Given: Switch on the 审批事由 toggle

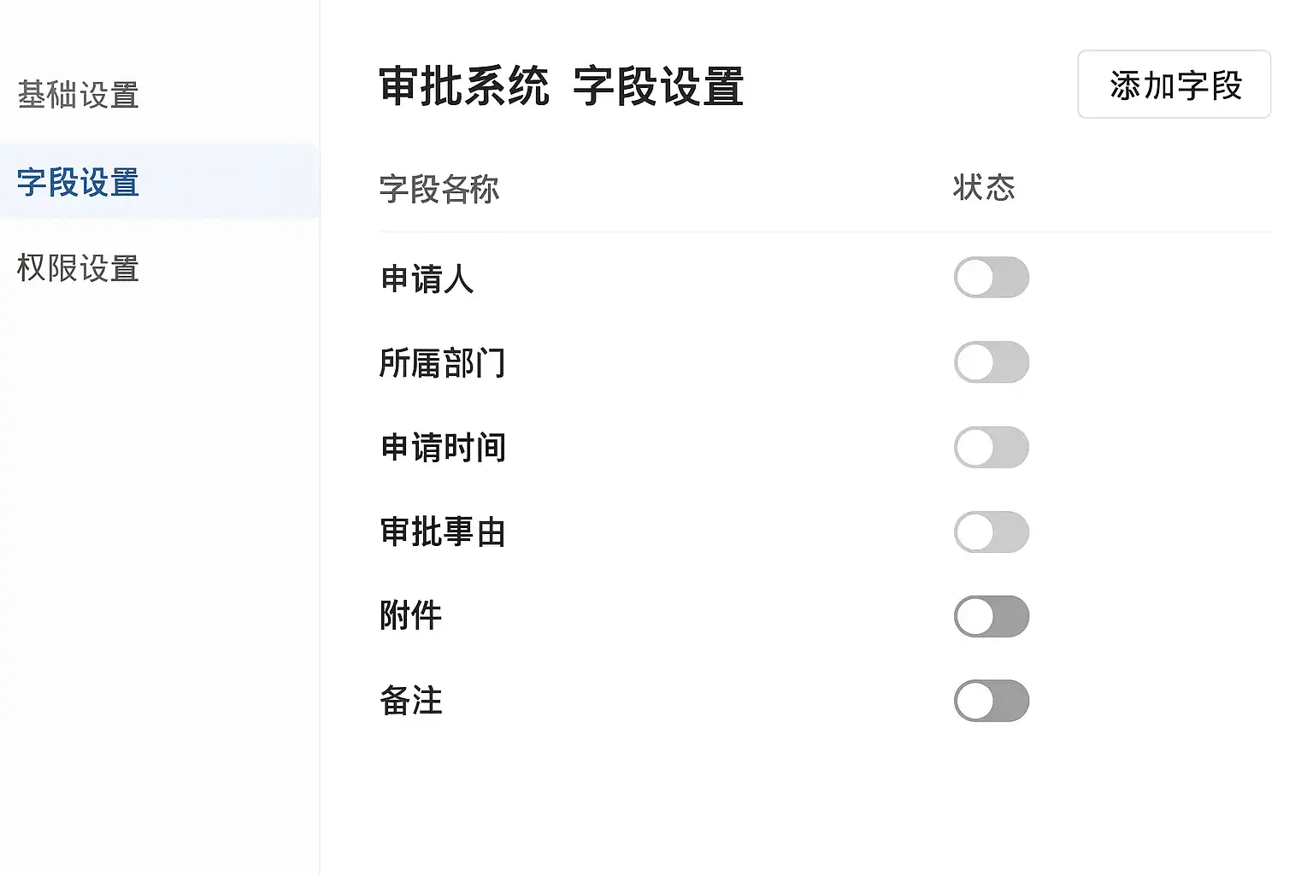Looking at the screenshot, I should point(991,531).
